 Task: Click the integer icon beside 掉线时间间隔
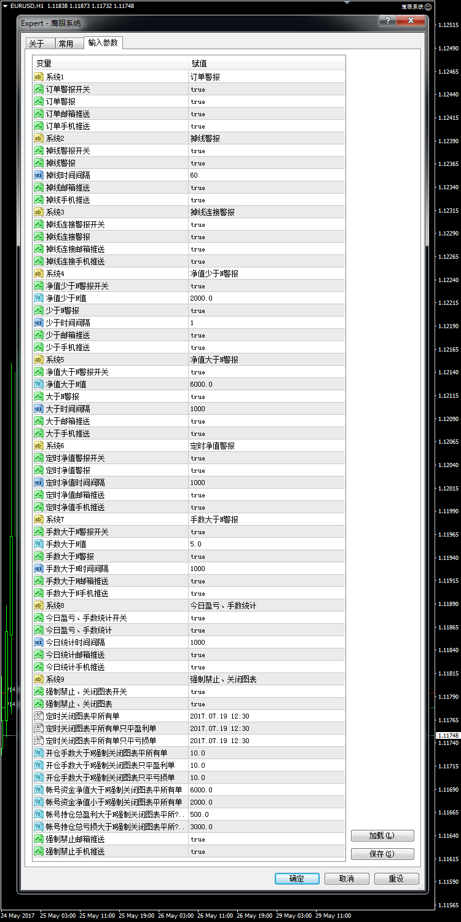pos(38,175)
